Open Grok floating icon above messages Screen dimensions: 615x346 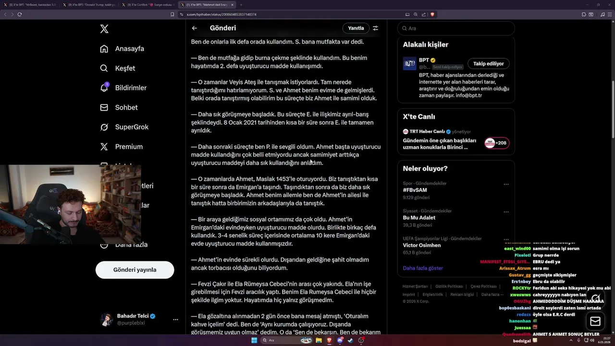pyautogui.click(x=596, y=298)
